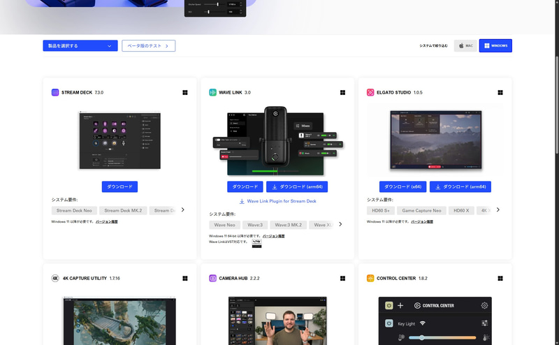This screenshot has height=345, width=559.
Task: Select the Wave:3 MK.2 chip
Action: point(289,225)
